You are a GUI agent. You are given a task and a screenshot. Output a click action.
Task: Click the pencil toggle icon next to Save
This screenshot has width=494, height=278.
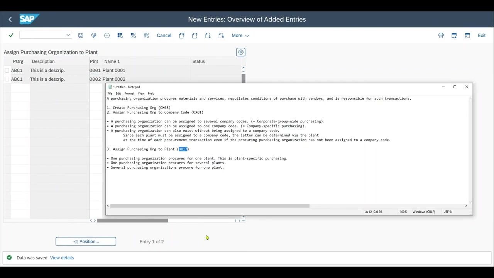click(93, 36)
